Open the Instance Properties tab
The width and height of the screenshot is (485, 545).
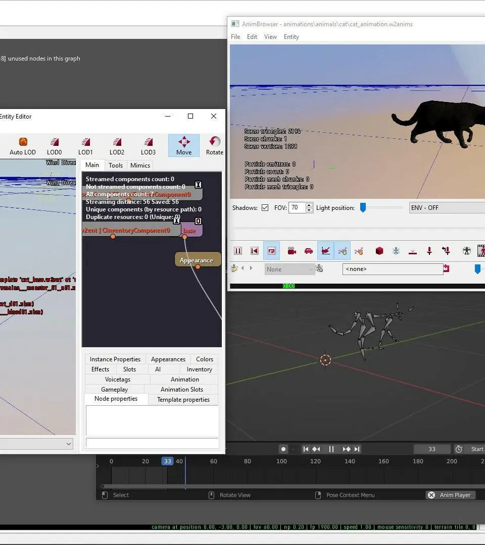115,359
